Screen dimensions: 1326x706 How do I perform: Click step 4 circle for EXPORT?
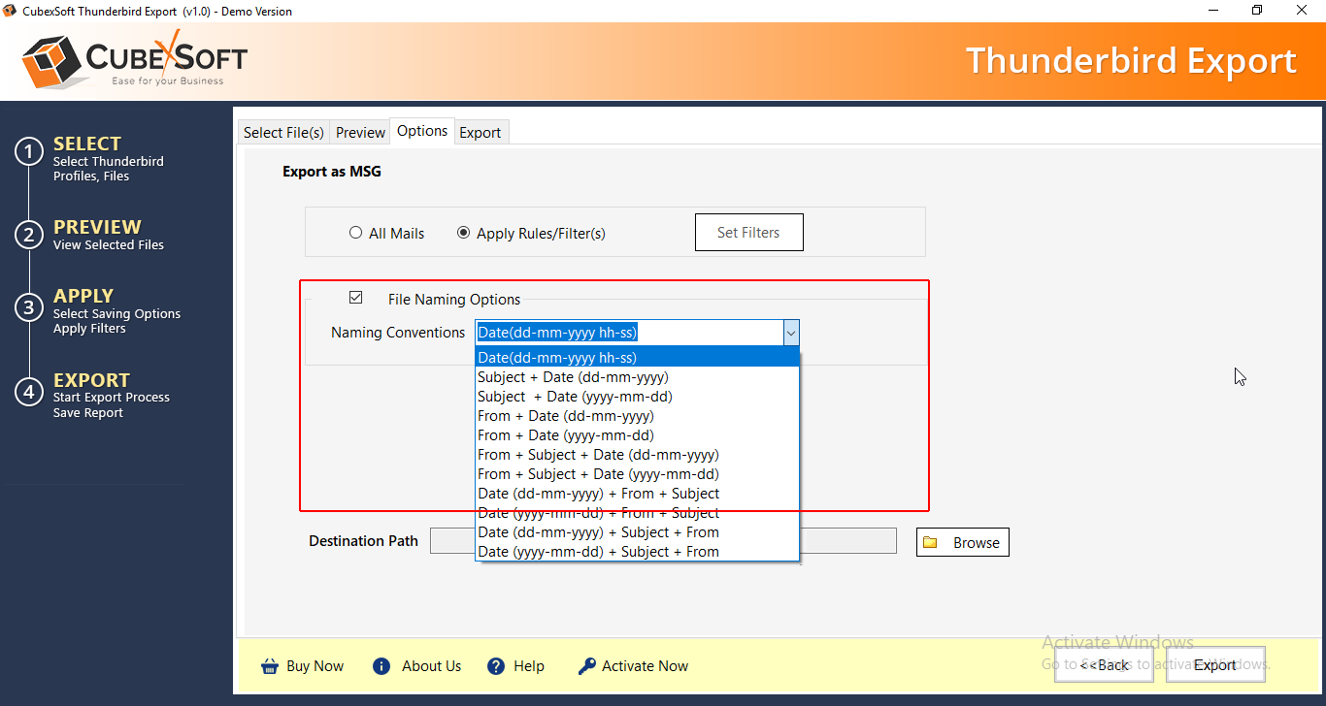(29, 392)
